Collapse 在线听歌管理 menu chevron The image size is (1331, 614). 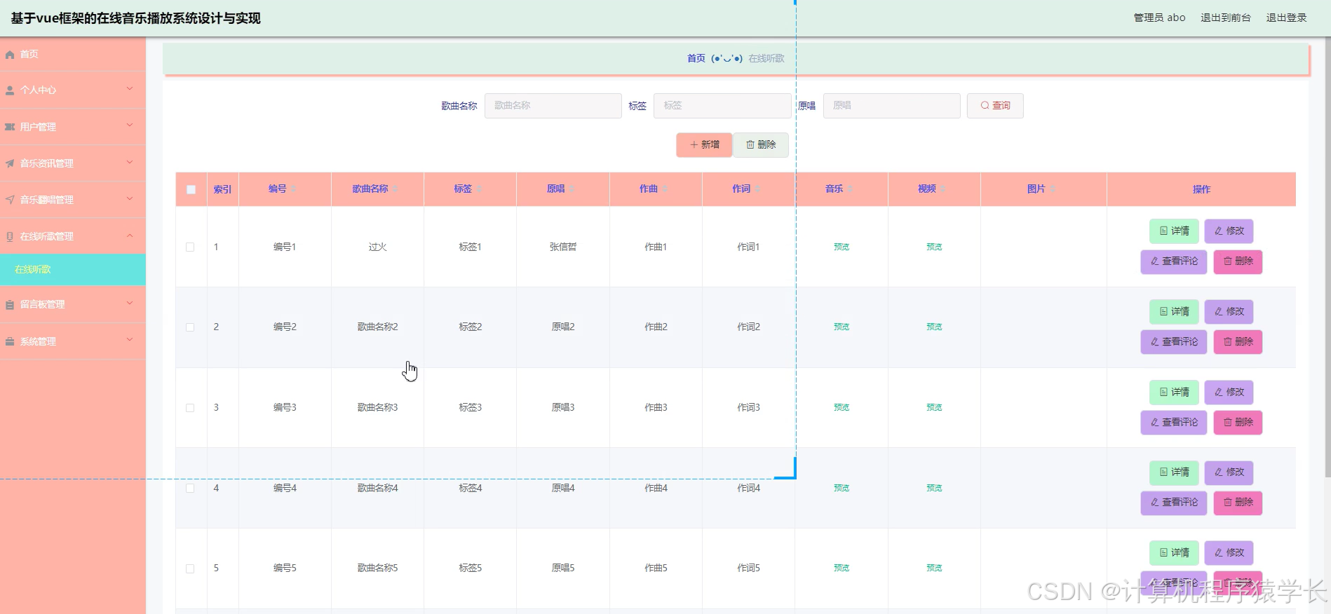pyautogui.click(x=130, y=236)
